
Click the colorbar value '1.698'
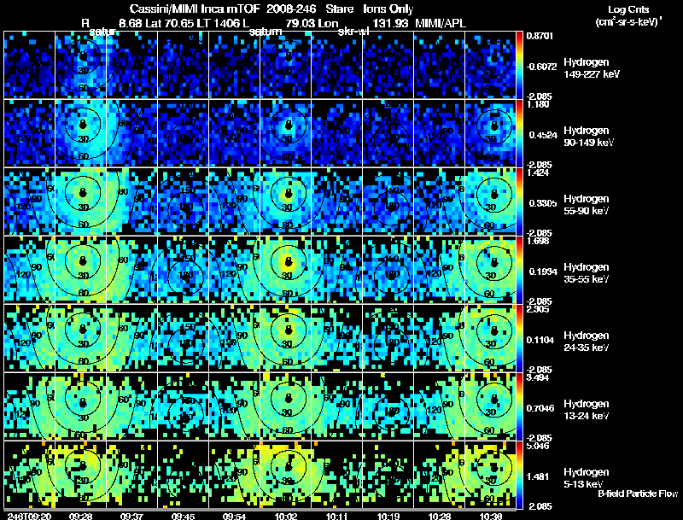click(x=538, y=242)
